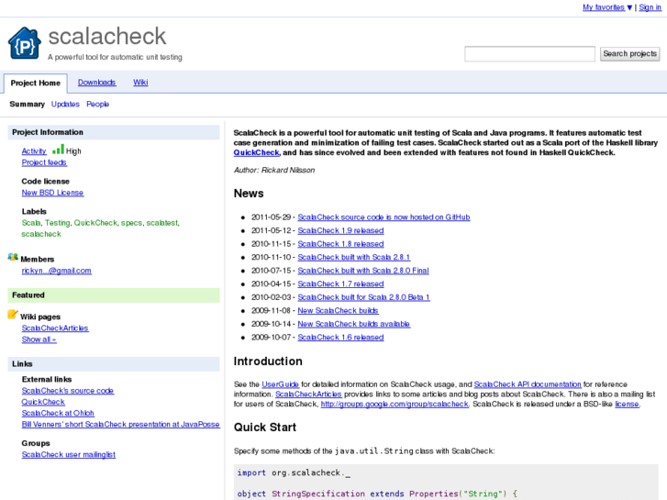Click the Featured section header
This screenshot has height=500, width=667.
click(x=114, y=295)
